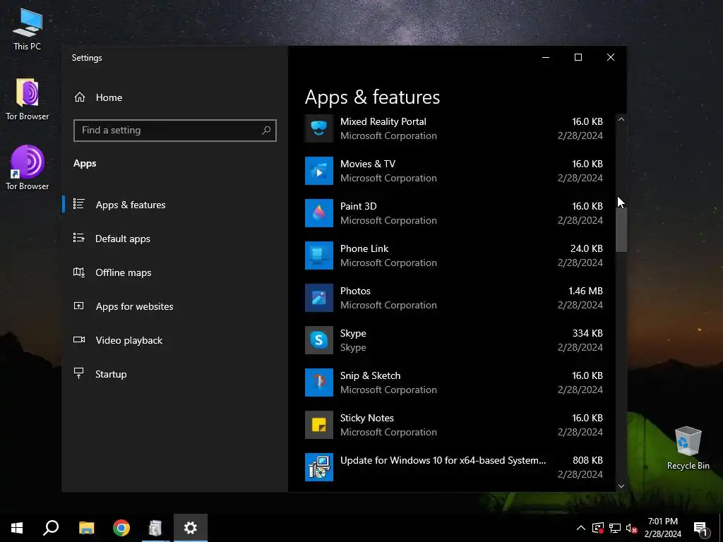Select the Tor Browser folder desktop icon

(28, 99)
